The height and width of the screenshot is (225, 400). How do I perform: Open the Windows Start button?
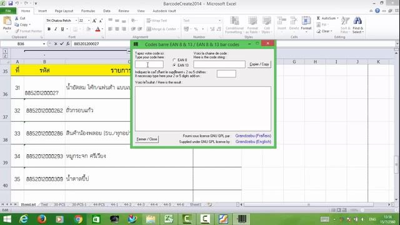(x=7, y=219)
